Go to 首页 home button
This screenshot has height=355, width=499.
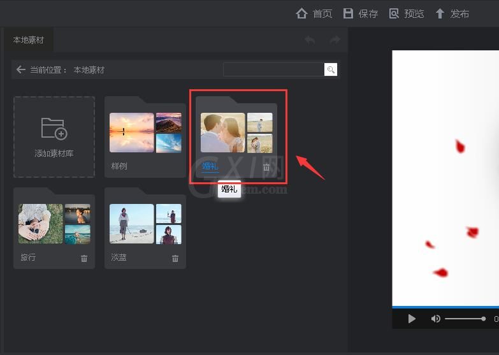pos(314,13)
